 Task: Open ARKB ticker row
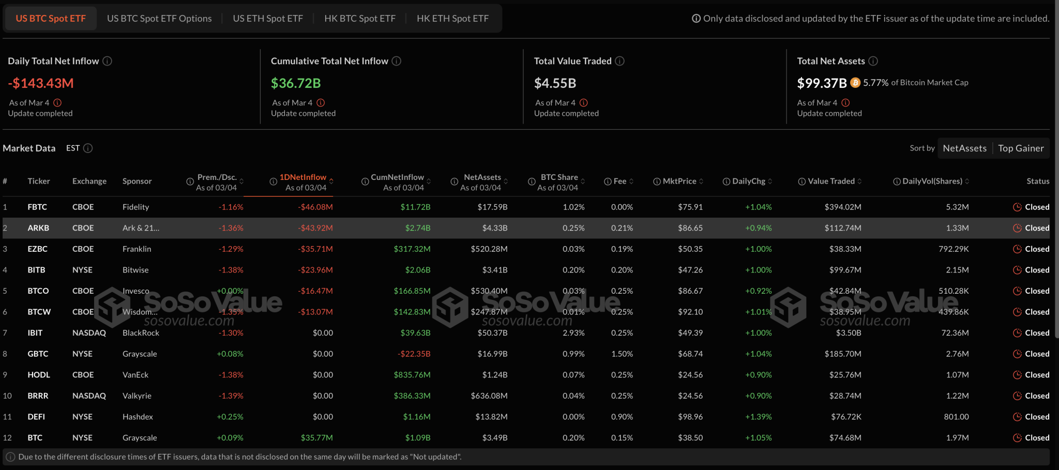pyautogui.click(x=526, y=228)
